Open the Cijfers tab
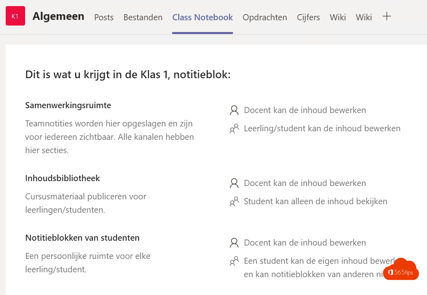The width and height of the screenshot is (427, 295). (308, 17)
